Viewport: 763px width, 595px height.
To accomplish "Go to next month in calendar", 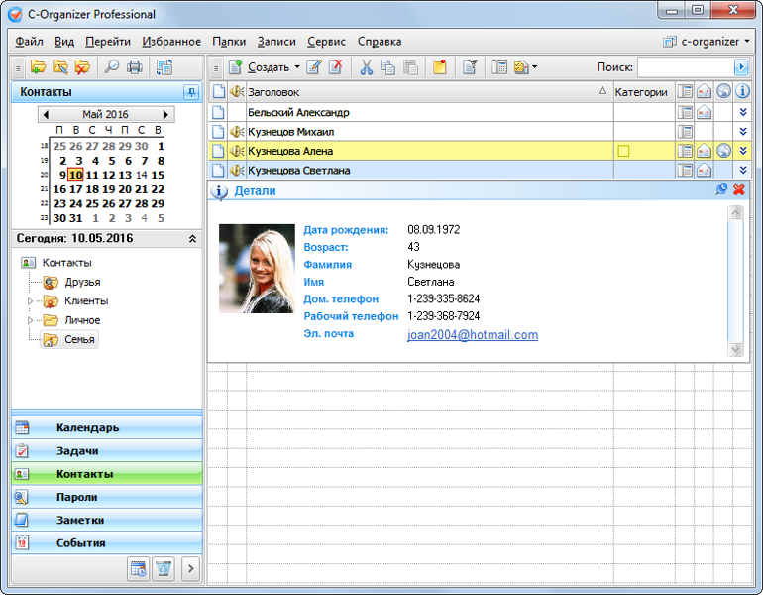I will (x=166, y=115).
